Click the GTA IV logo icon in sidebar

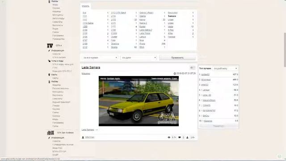click(50, 46)
